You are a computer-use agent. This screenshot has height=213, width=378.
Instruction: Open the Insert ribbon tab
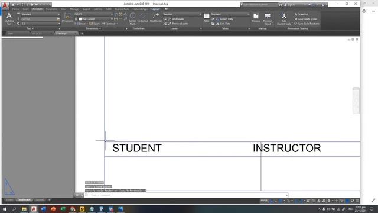pyautogui.click(x=25, y=9)
